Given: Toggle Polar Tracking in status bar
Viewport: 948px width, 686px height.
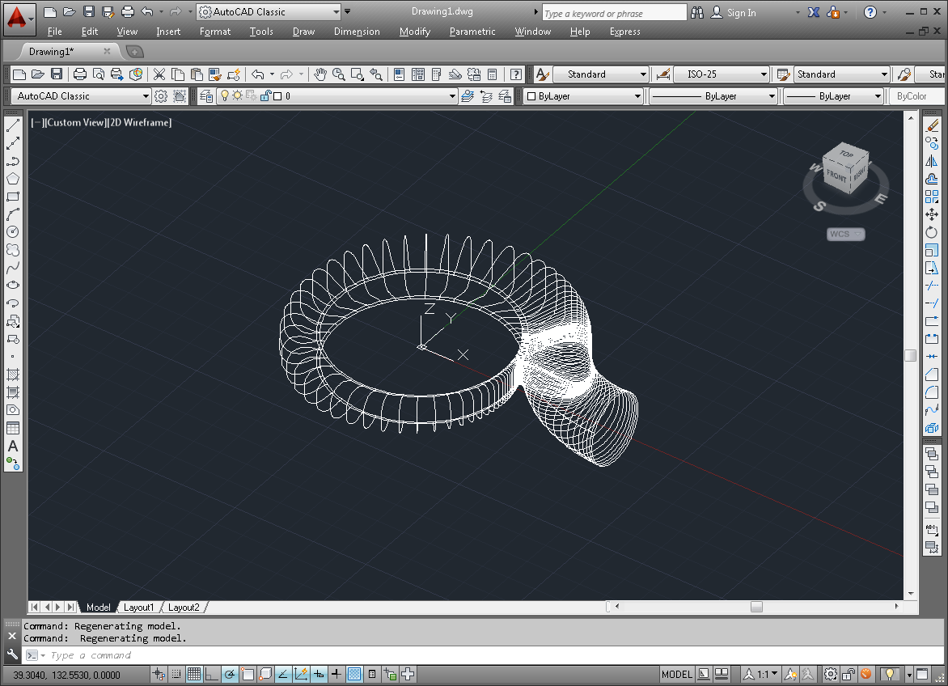Looking at the screenshot, I should [230, 674].
